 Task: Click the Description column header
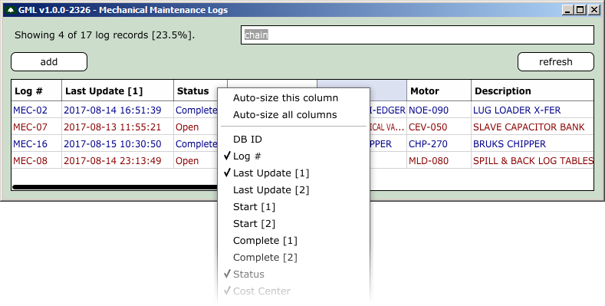coord(532,91)
